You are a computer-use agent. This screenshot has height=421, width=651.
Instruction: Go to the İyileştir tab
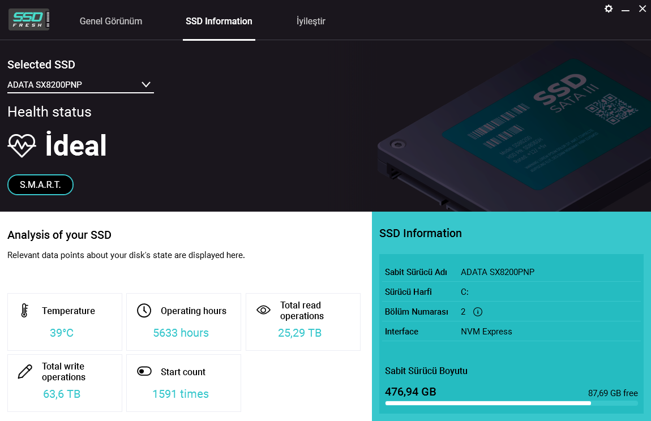(311, 21)
